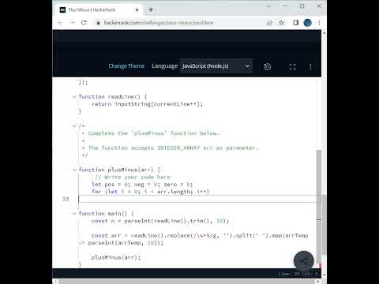The height and width of the screenshot is (284, 379).
Task: Reload the HackerRank page
Action: click(x=84, y=23)
